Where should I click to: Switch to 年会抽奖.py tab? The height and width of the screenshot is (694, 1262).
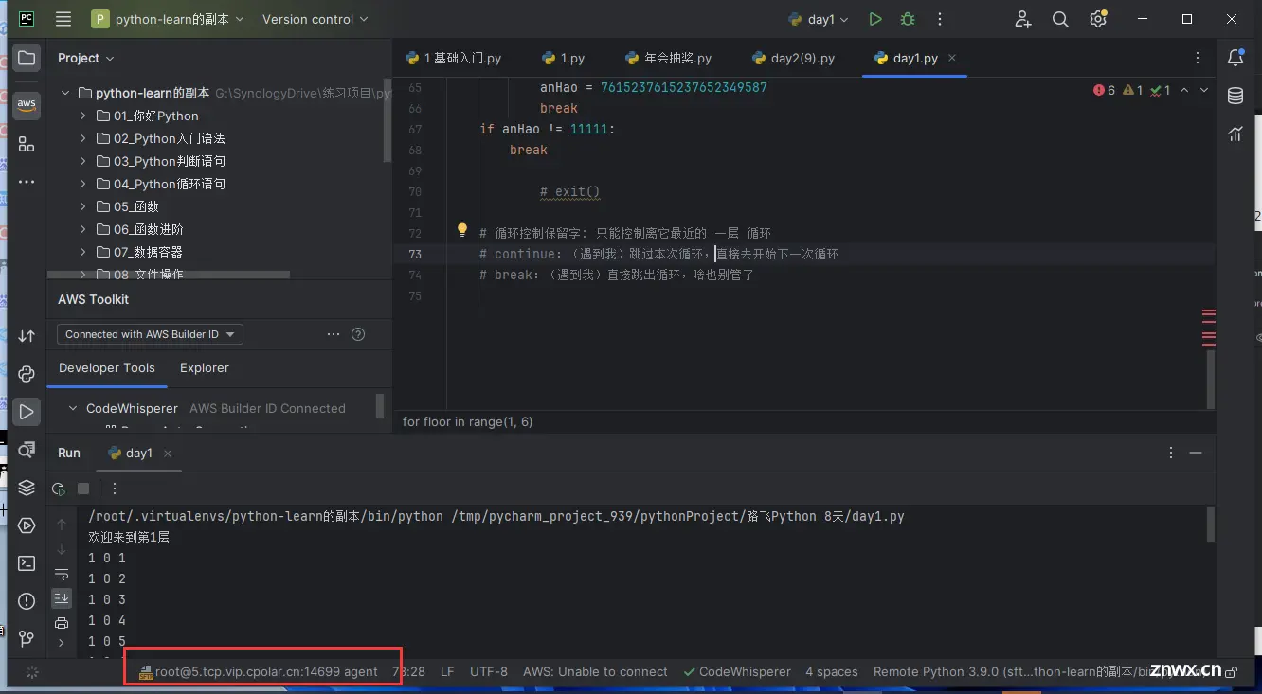tap(669, 58)
